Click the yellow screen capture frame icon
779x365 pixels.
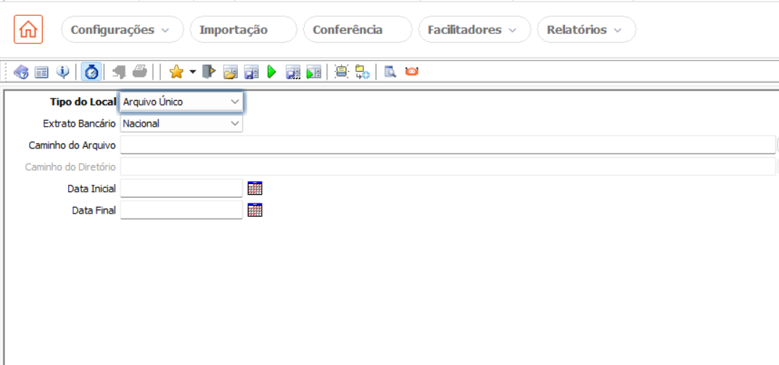342,72
